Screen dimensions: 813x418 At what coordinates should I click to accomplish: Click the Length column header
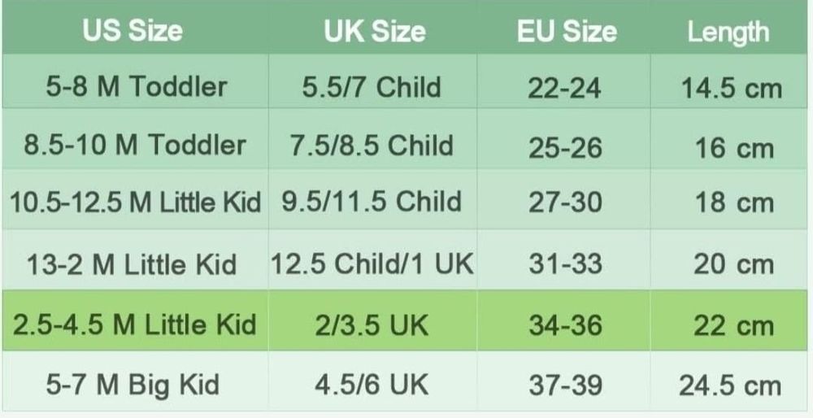(728, 32)
